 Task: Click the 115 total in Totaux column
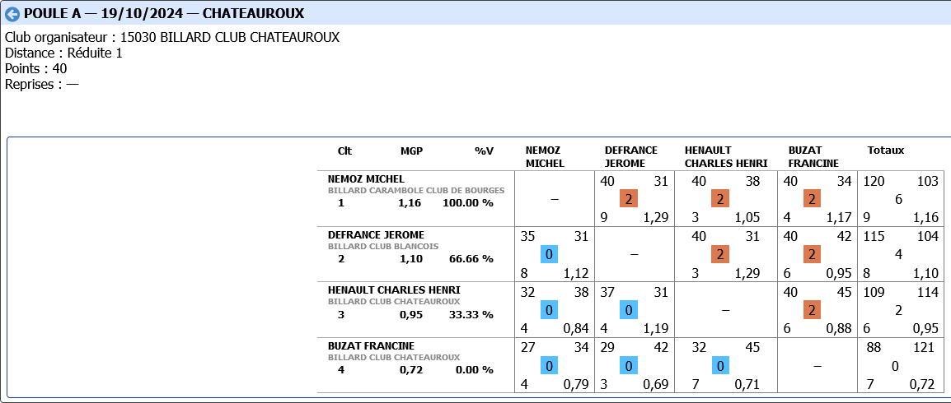pyautogui.click(x=873, y=237)
